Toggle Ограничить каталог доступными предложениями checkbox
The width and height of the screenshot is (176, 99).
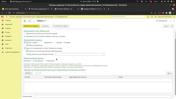tap(27, 51)
